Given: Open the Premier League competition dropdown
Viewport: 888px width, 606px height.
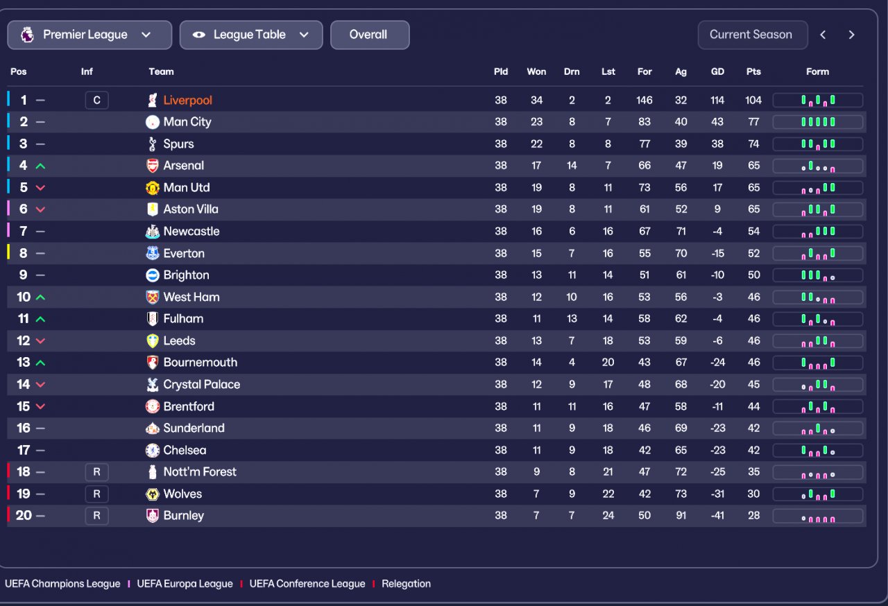Looking at the screenshot, I should [89, 35].
